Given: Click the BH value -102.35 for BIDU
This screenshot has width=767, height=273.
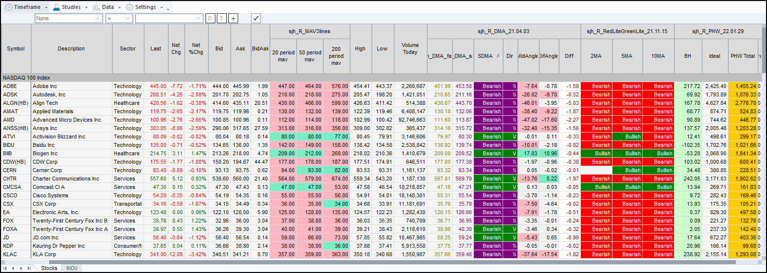Looking at the screenshot, I should (688, 145).
